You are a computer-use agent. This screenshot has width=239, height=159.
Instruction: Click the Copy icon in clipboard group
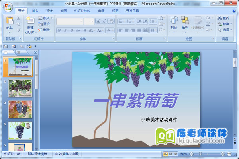(x=18, y=24)
